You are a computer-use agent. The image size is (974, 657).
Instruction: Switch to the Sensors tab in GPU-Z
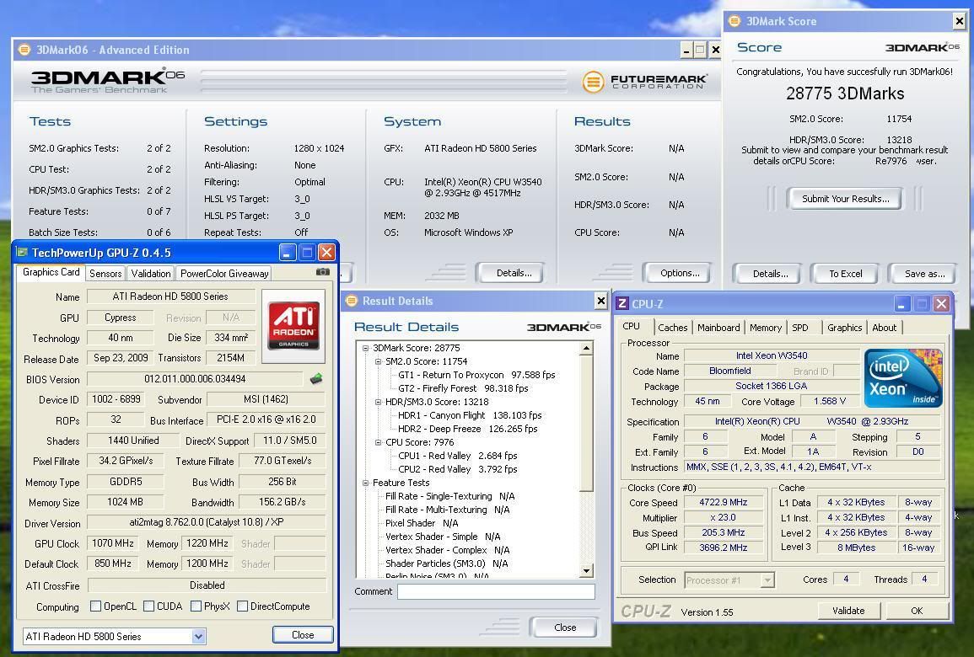[105, 274]
